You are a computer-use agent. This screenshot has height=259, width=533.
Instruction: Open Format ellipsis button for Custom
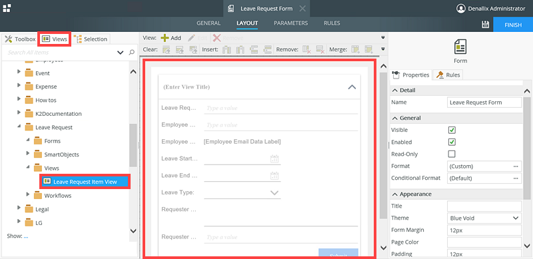click(516, 166)
